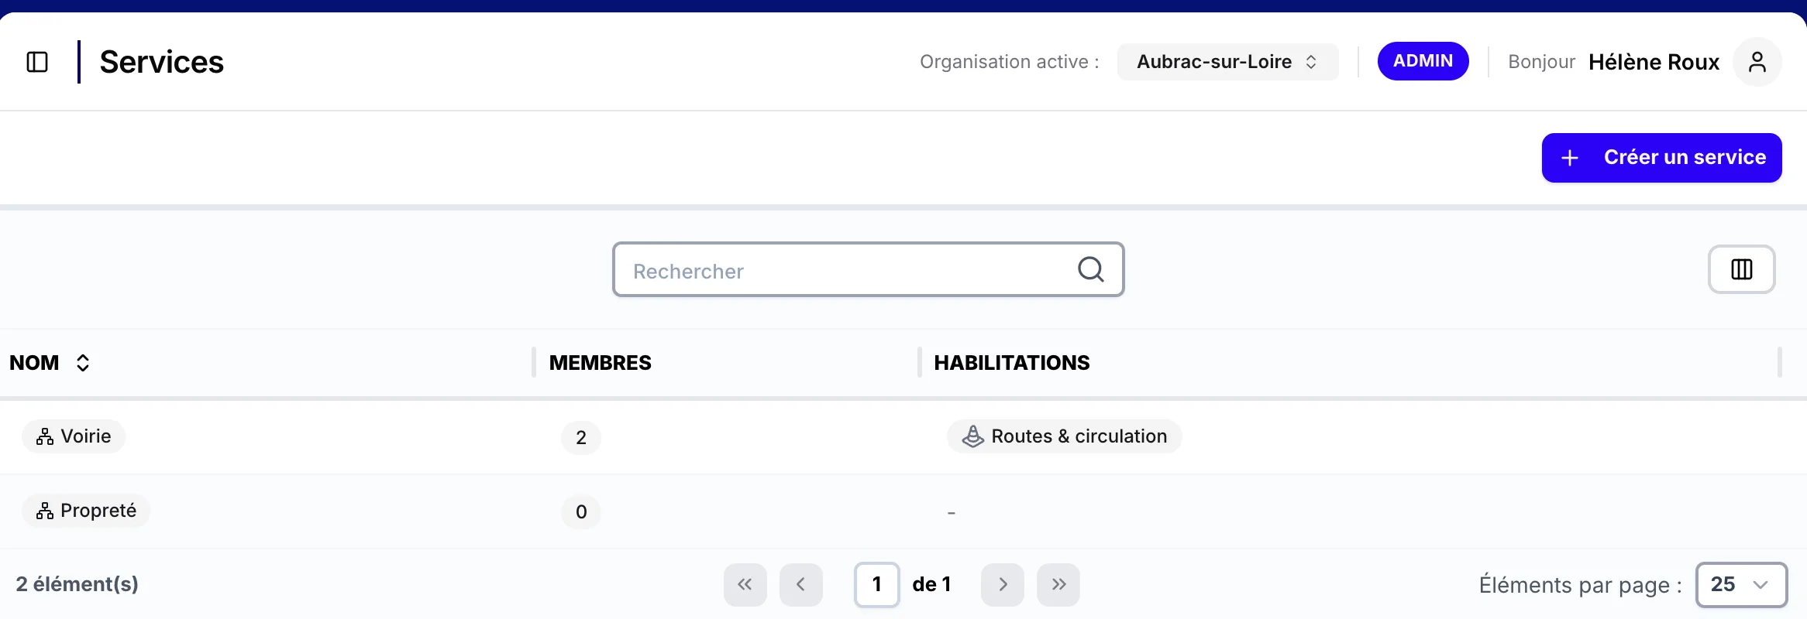Click the Propreté service tag

[x=86, y=511]
